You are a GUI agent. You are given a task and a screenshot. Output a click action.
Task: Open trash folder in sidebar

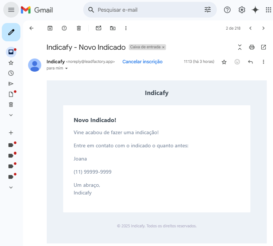pyautogui.click(x=11, y=105)
